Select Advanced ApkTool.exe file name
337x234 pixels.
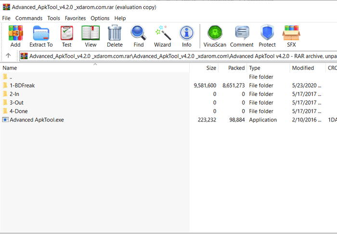pos(37,120)
